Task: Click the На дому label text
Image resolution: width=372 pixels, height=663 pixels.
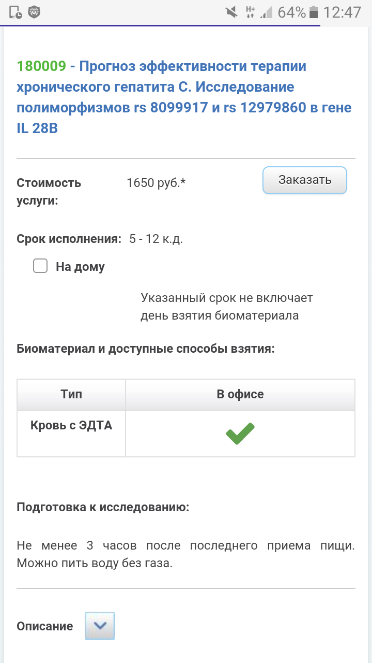Action: click(80, 267)
